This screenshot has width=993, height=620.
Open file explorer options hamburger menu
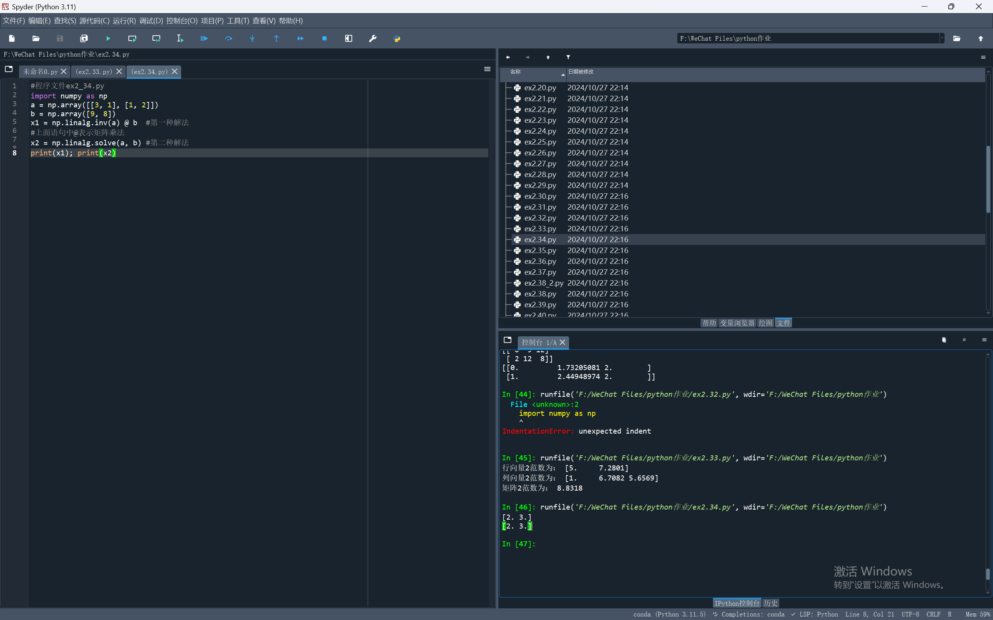click(x=983, y=57)
